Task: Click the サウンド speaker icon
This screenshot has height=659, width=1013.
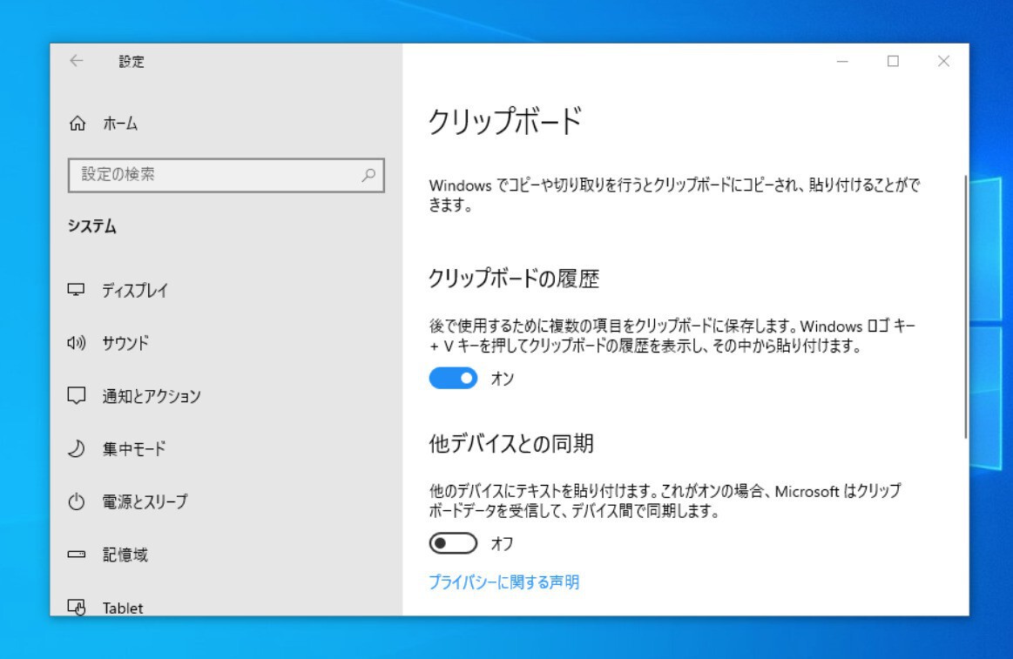Action: [x=77, y=343]
